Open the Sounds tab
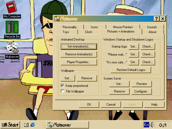The image size is (172, 129). (x=152, y=27)
